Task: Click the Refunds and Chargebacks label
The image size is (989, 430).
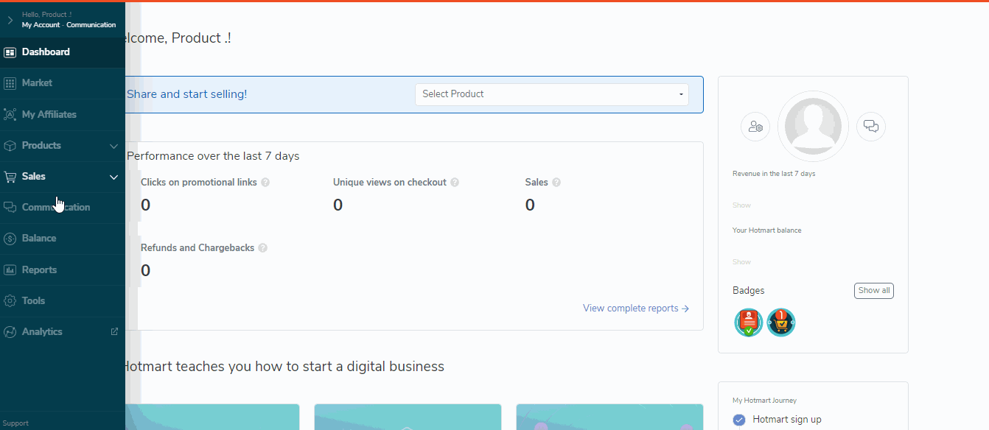Action: 198,248
